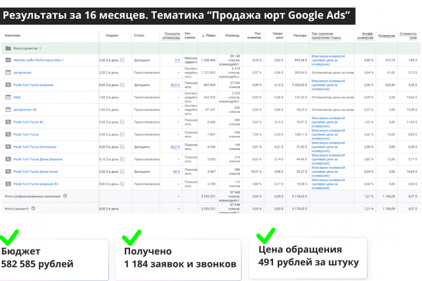Sort by the Конверсии column header
The image size is (422, 281).
point(387,36)
